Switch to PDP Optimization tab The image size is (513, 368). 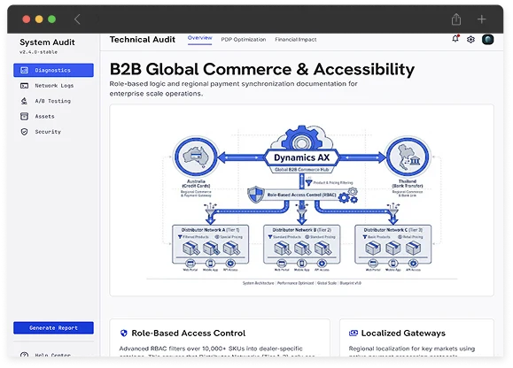point(244,40)
